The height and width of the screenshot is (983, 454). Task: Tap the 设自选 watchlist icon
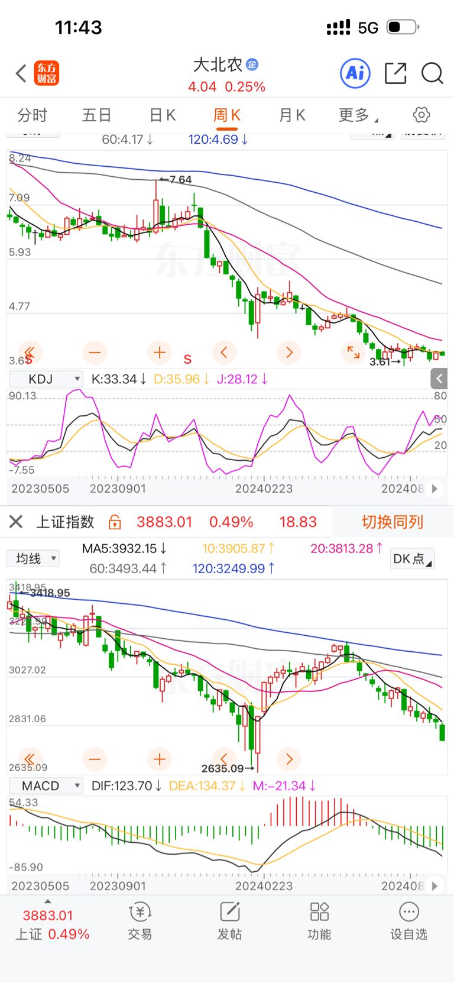pos(408,921)
